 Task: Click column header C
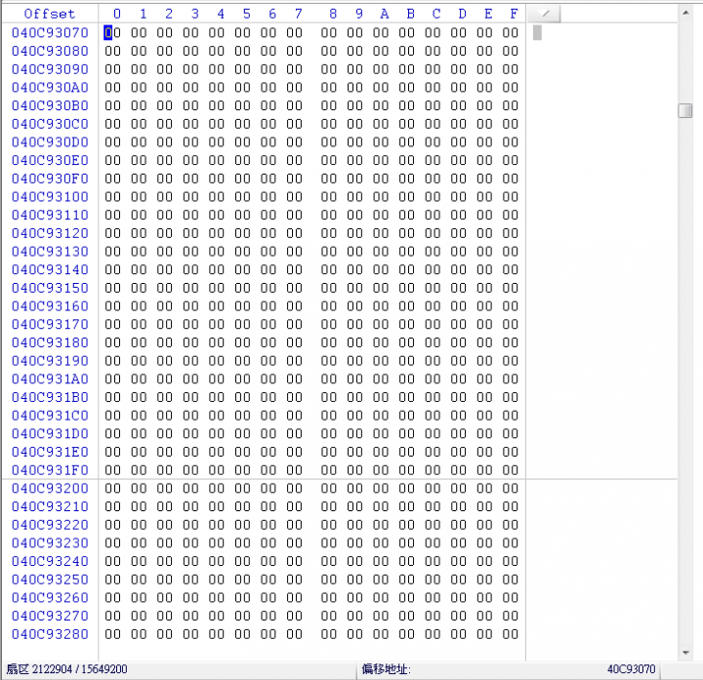coord(436,14)
